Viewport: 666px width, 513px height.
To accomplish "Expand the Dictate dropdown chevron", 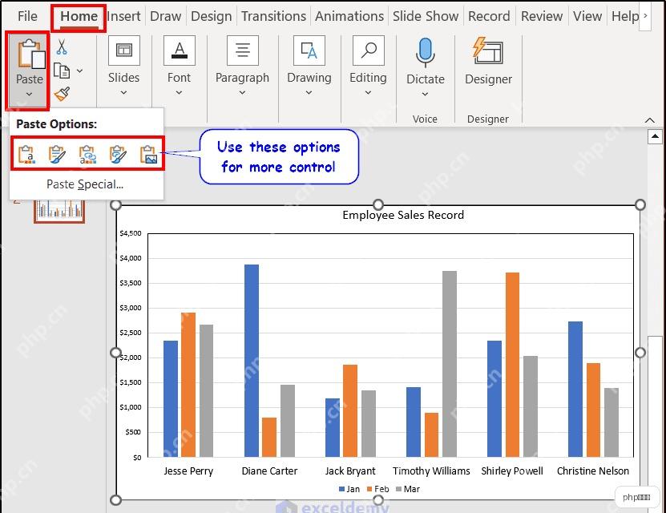I will coord(426,94).
